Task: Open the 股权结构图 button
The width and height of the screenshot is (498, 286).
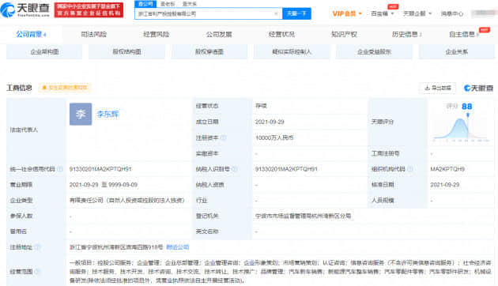Action: pyautogui.click(x=126, y=51)
